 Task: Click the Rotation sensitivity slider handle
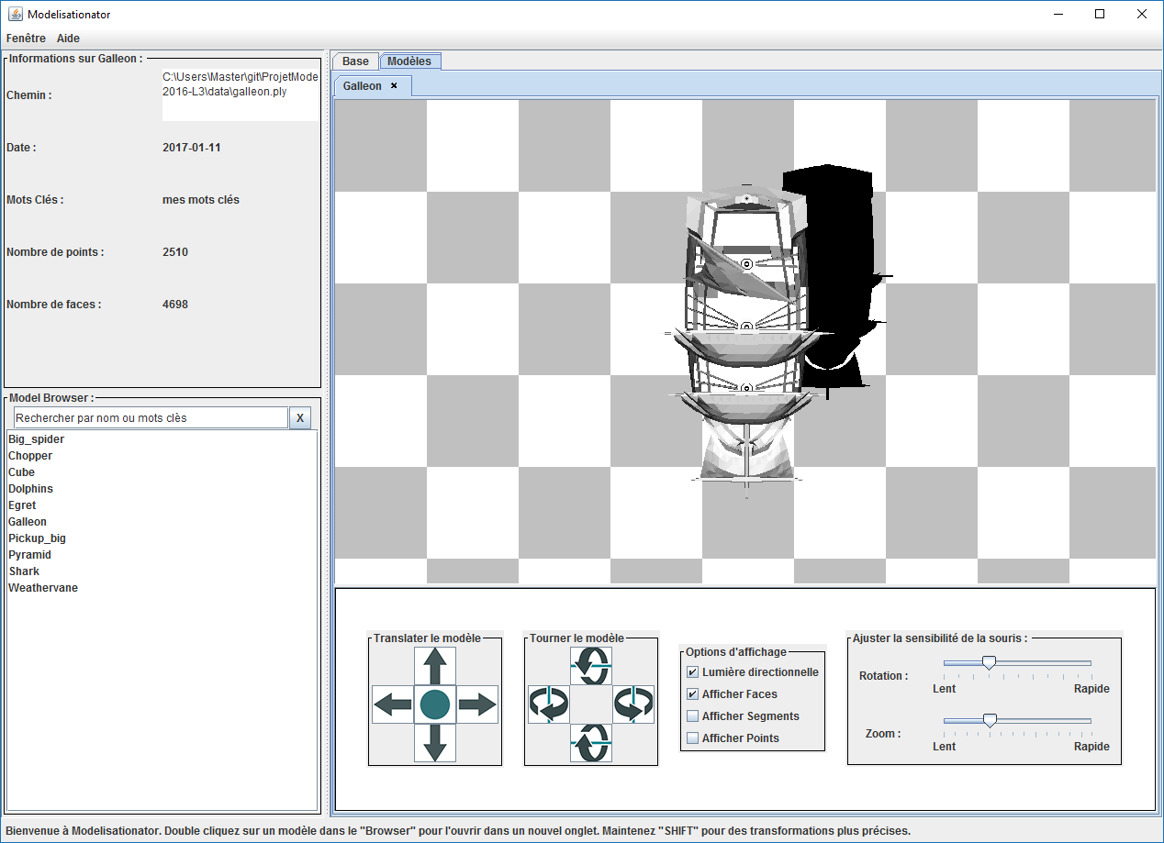point(989,663)
